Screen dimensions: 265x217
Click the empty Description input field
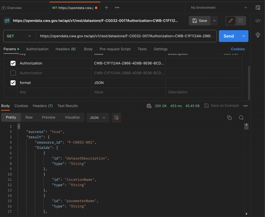(x=204, y=92)
